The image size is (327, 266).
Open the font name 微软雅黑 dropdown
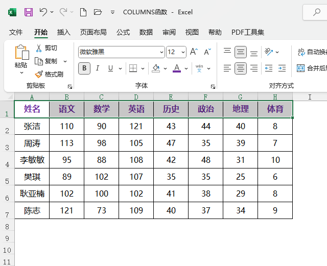(x=161, y=52)
